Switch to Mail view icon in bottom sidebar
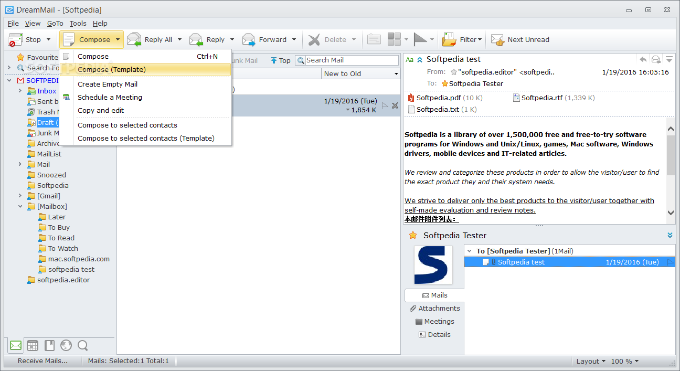680x371 pixels. 16,345
